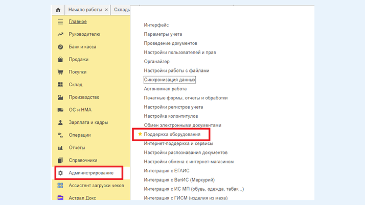Click the Склад grid icon
Screen dimensions: 365x205
[60, 85]
